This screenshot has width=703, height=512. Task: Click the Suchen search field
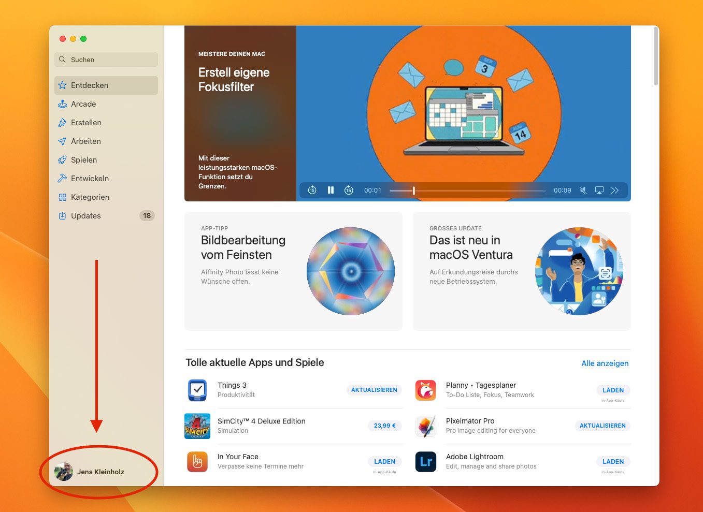tap(106, 60)
